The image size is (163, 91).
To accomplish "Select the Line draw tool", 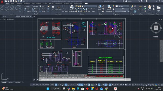I will [2, 8].
